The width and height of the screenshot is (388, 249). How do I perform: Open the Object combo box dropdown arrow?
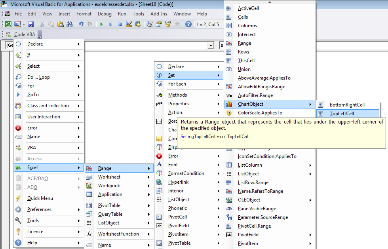pos(211,45)
